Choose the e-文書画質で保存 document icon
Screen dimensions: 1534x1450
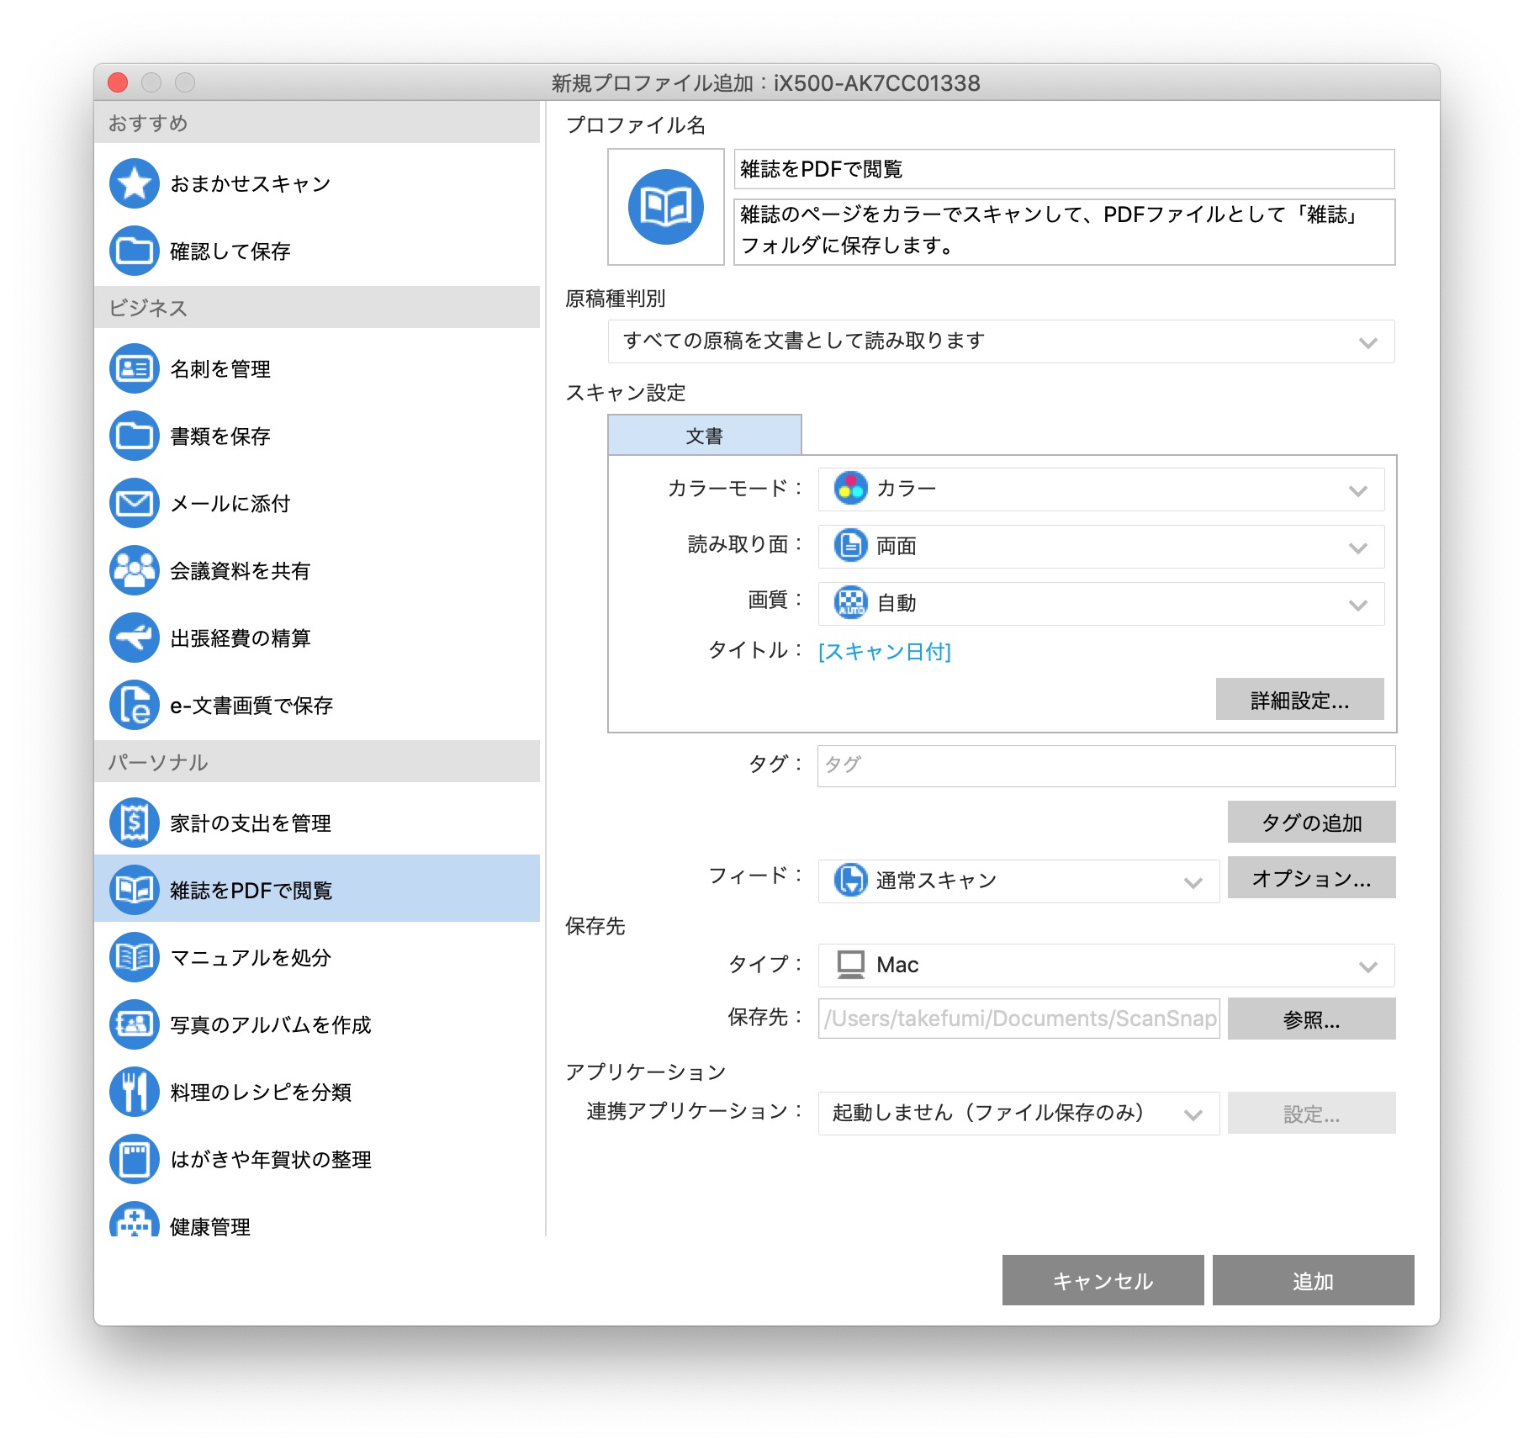point(135,705)
